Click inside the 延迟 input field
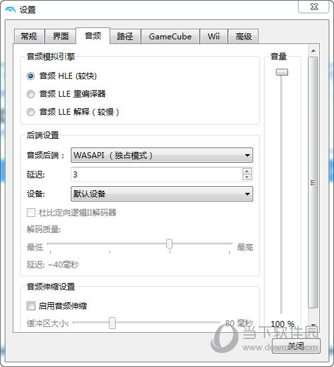This screenshot has height=367, width=334. [156, 174]
